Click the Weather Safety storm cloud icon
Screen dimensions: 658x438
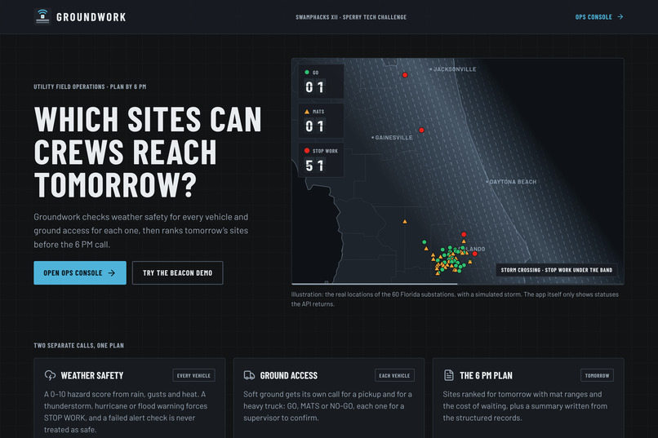[x=50, y=375]
